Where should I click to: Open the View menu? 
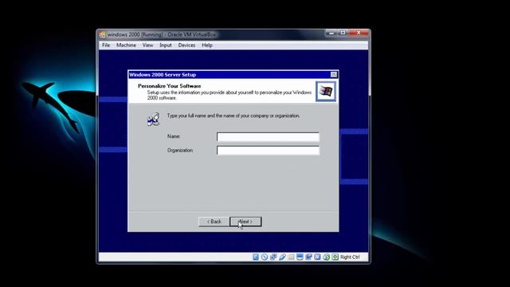pos(147,45)
